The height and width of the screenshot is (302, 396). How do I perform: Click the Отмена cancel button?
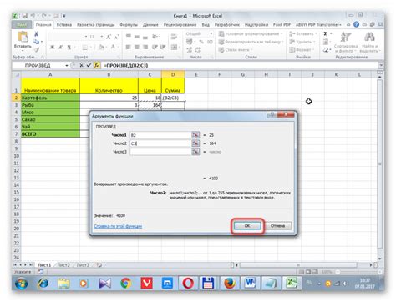coord(277,226)
